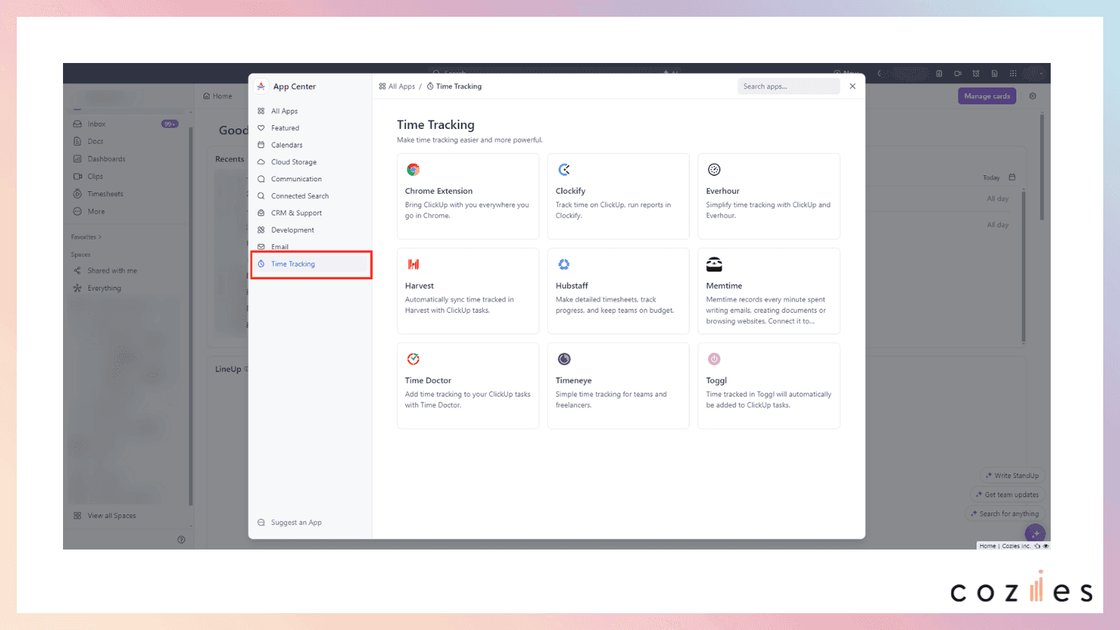Click the calendar icon next to Today

pyautogui.click(x=1012, y=177)
